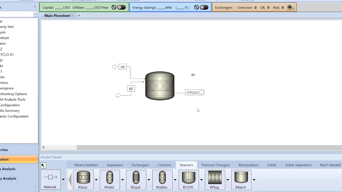Toggle the Energy Savings analysis switch

pyautogui.click(x=204, y=7)
